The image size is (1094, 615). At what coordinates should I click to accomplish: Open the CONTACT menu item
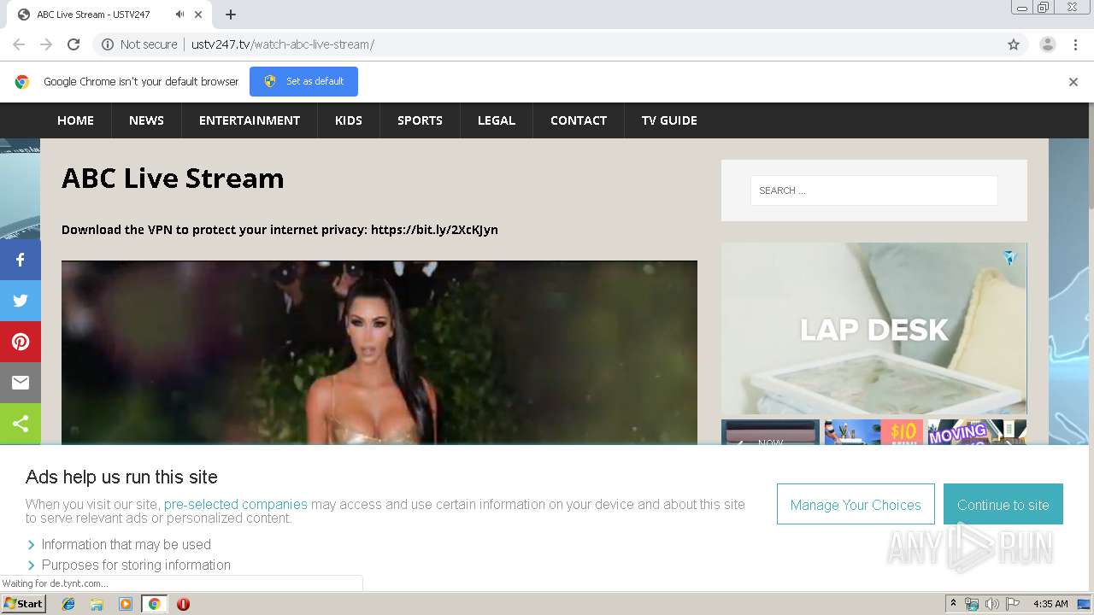(579, 120)
